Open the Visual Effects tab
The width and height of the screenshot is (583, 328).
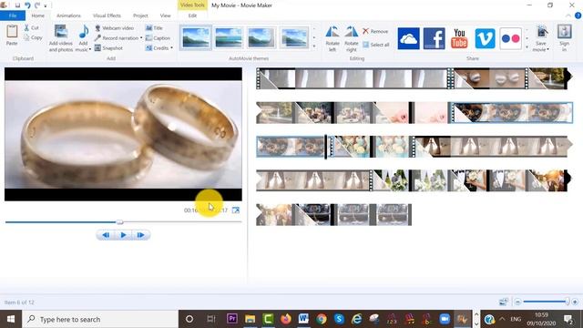click(x=107, y=15)
